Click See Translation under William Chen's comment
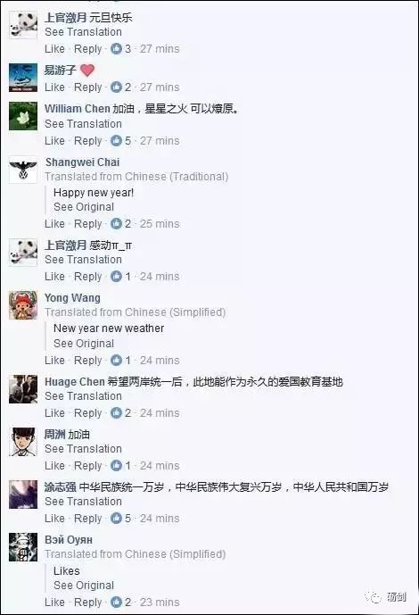The image size is (419, 615). [x=83, y=124]
